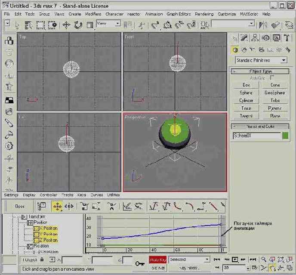
Task: Open the View reference coordinate dropdown
Action: 108,24
